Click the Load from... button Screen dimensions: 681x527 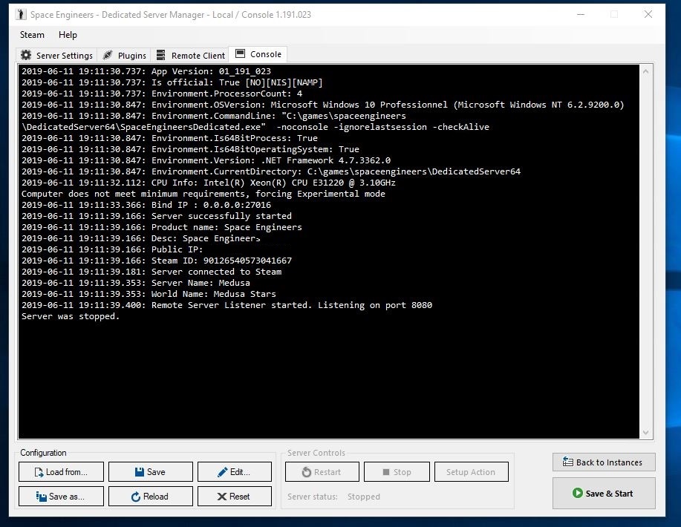click(61, 472)
